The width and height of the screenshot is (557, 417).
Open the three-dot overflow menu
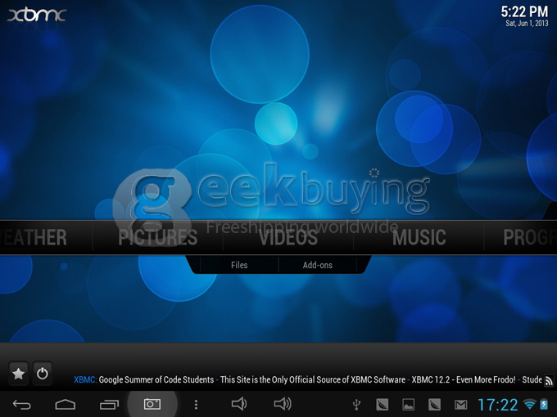pyautogui.click(x=196, y=405)
